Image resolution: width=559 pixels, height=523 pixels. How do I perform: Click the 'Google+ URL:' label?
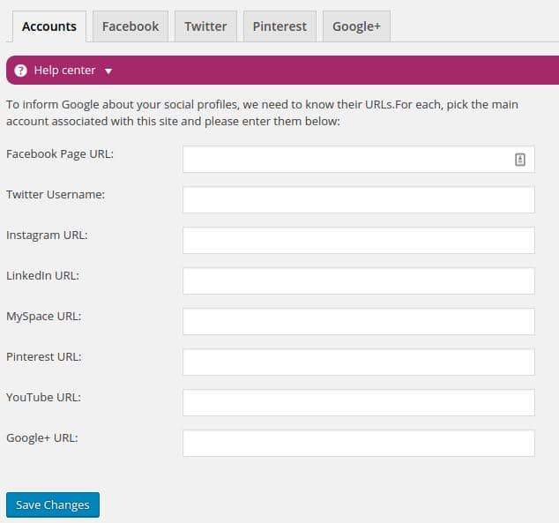(x=42, y=438)
